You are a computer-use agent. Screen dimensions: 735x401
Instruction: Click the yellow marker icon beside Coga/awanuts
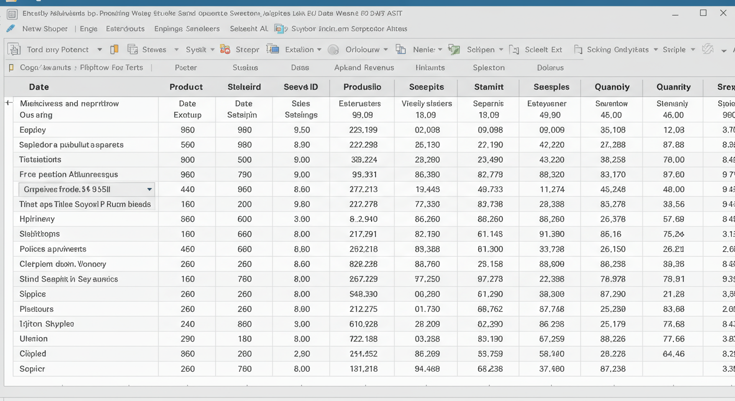pos(11,67)
